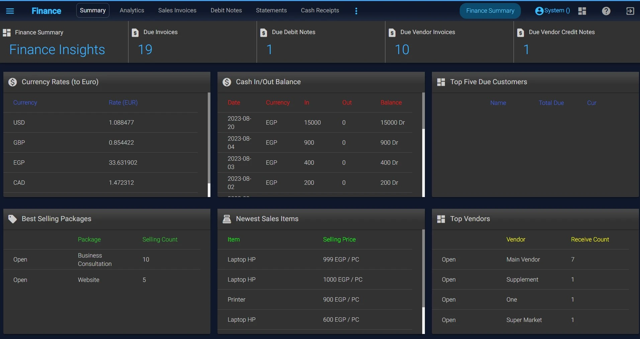The image size is (640, 339).
Task: Open the Sales Invoices tab
Action: pos(177,10)
